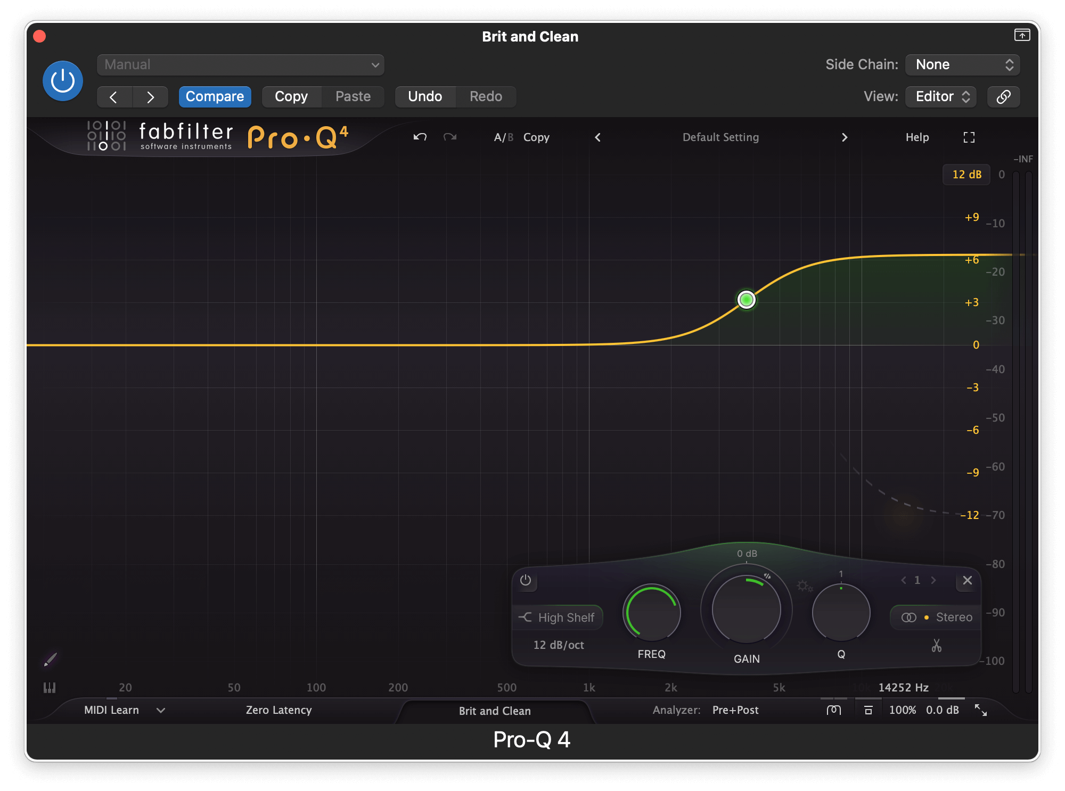Click the FabFilter redo arrow icon
The image size is (1065, 791).
tap(450, 137)
